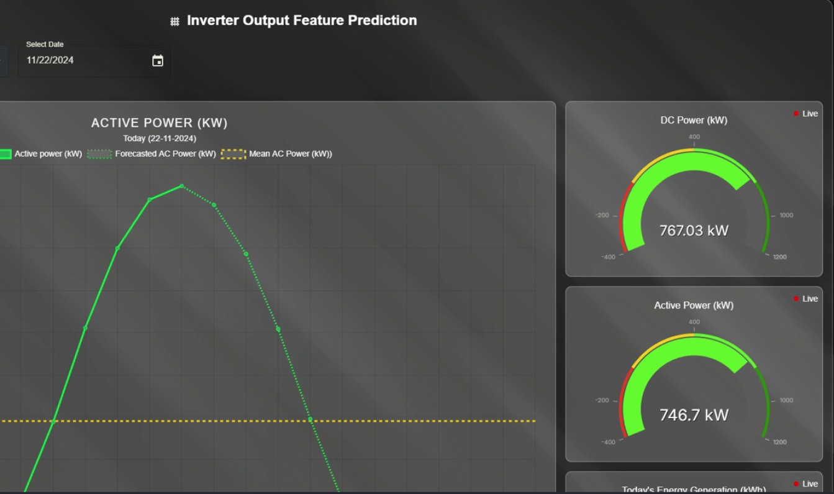
Task: Click the peak data point of active power line
Action: pos(182,186)
